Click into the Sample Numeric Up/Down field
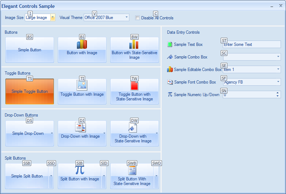The height and width of the screenshot is (194, 286). (x=249, y=94)
